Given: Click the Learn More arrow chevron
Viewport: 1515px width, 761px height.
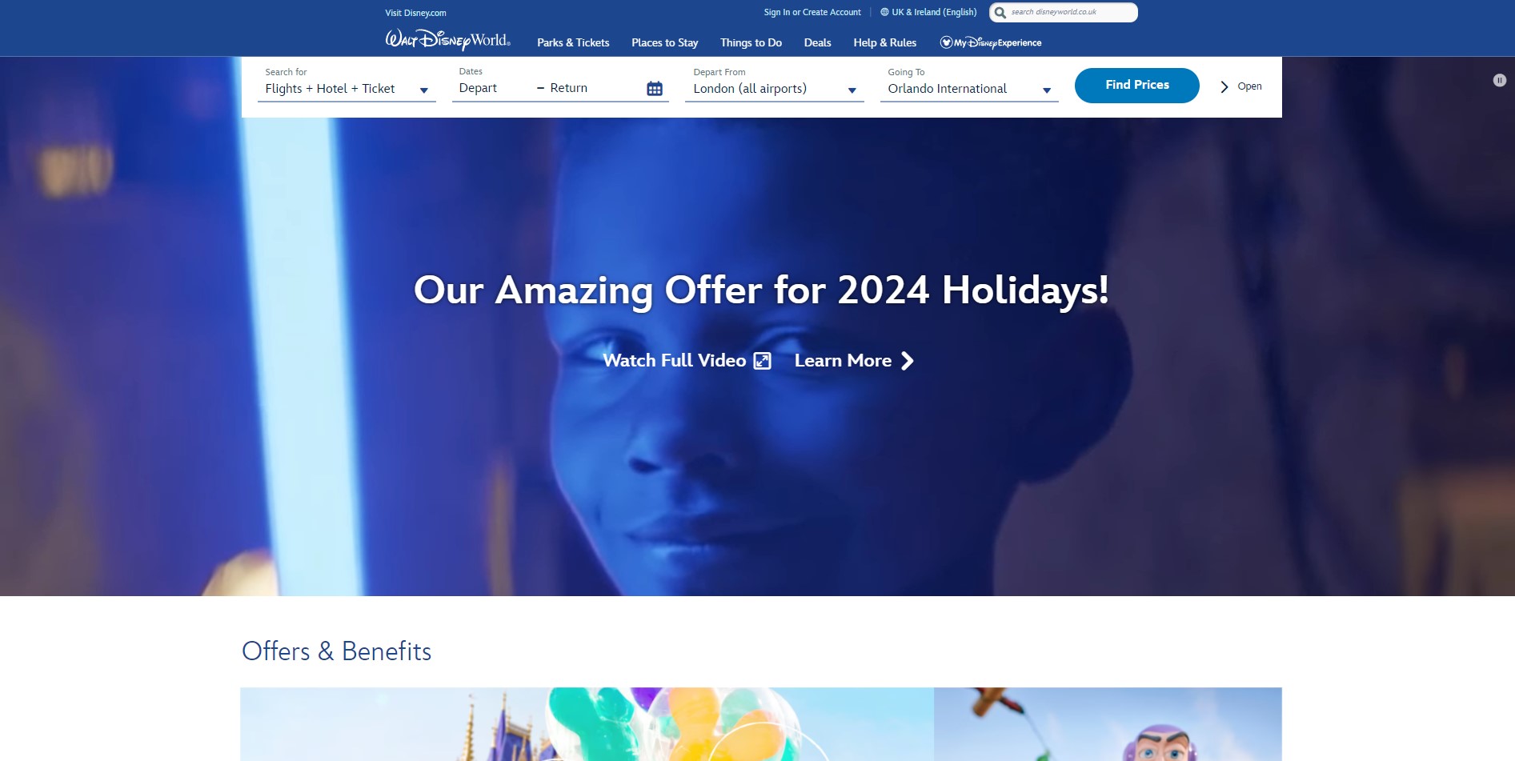Looking at the screenshot, I should [x=907, y=361].
